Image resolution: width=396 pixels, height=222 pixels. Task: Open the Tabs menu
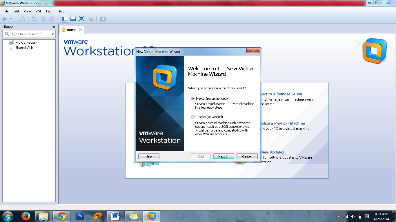(49, 11)
